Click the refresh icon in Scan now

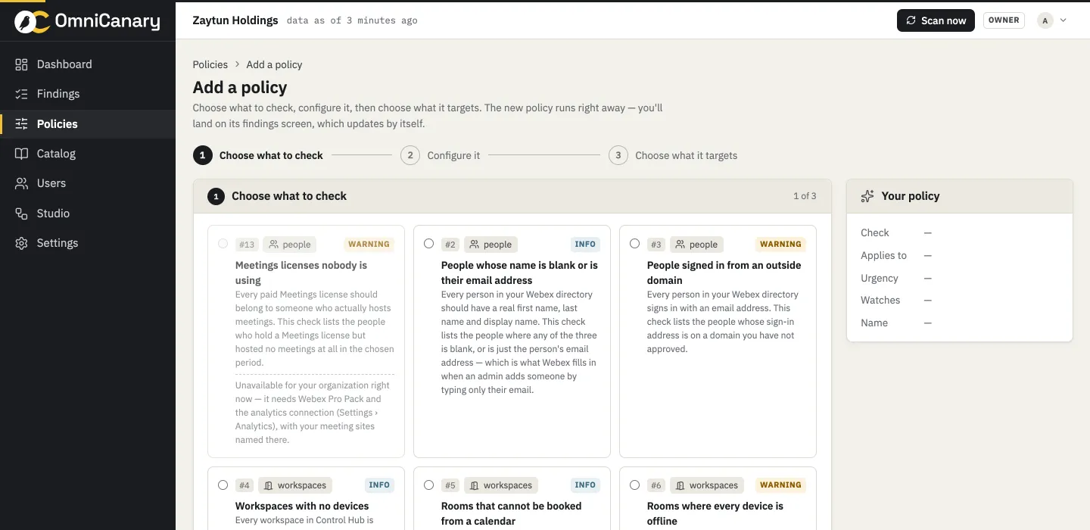(x=911, y=20)
